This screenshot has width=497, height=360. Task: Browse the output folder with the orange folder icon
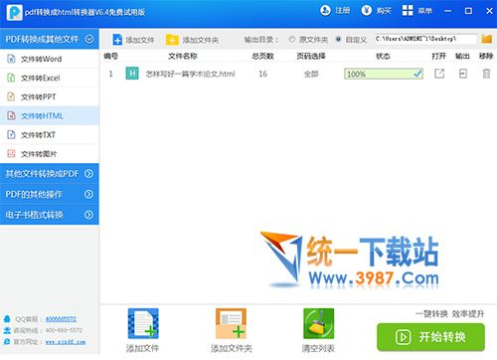[x=486, y=39]
